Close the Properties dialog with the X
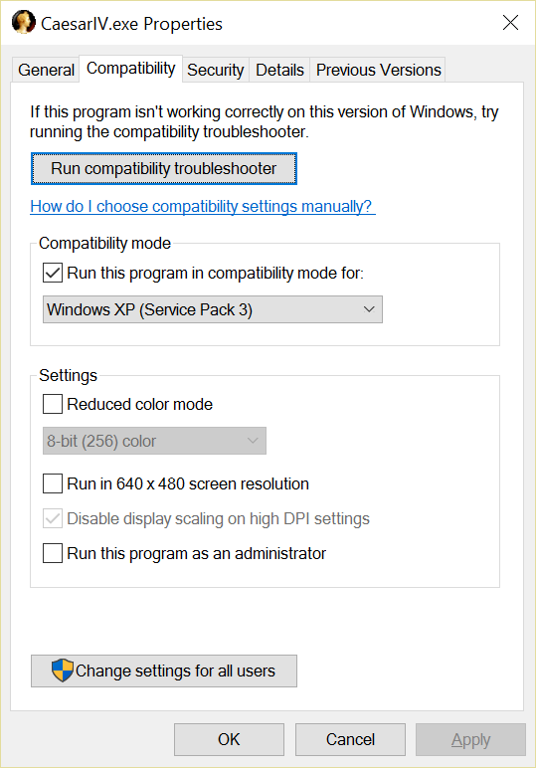Screen dimensions: 536x768 (510, 23)
